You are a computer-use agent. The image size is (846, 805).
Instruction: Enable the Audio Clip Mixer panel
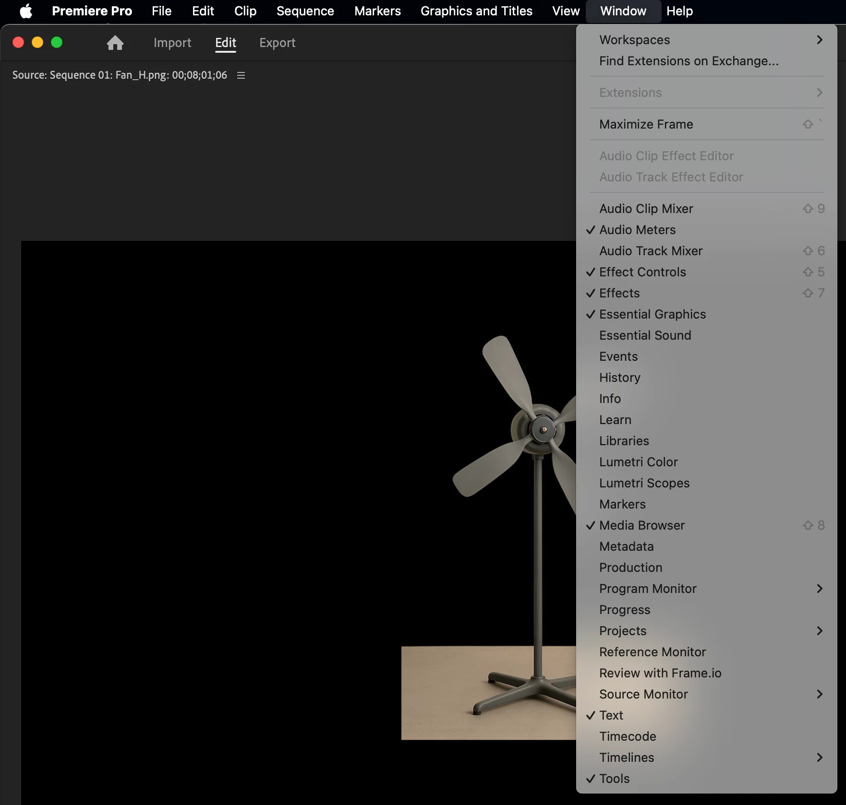click(x=707, y=209)
